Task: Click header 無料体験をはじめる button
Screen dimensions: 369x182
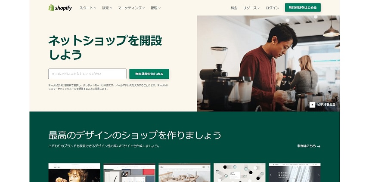Action: 303,7
